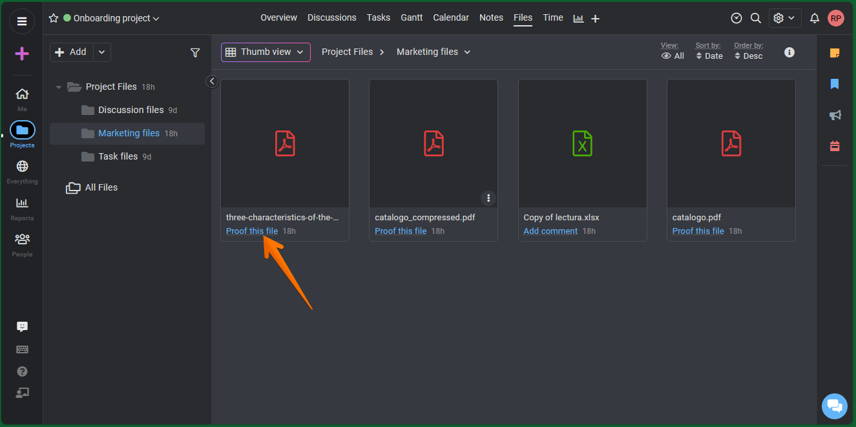Star the Onboarding project as favorite
856x427 pixels.
54,18
